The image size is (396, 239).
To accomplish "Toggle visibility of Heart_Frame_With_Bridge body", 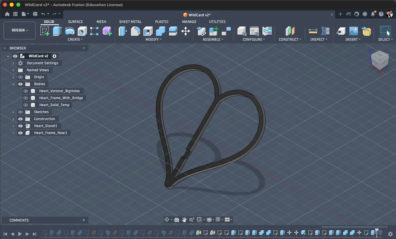I will click(x=26, y=98).
